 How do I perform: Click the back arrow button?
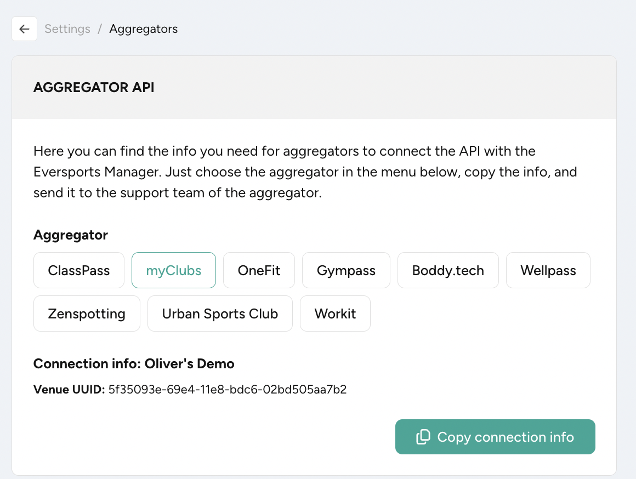tap(24, 29)
